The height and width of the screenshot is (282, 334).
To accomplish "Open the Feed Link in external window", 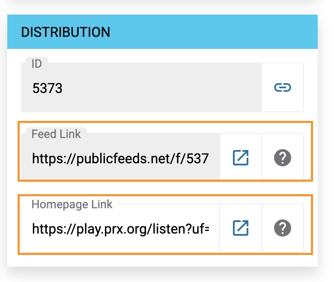I will click(x=241, y=158).
